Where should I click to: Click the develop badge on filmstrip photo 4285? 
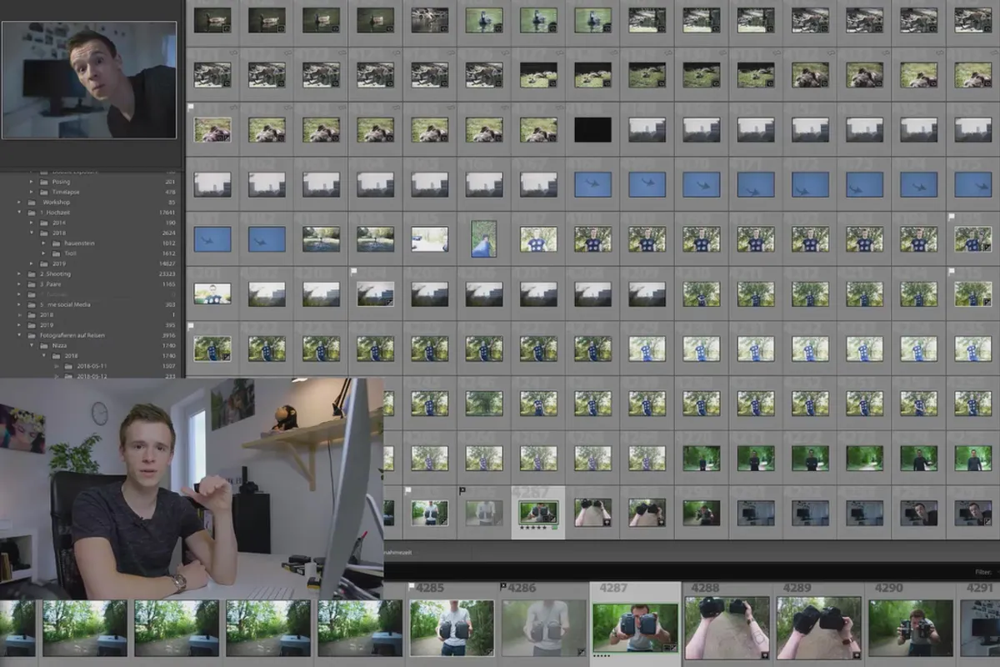[x=490, y=652]
